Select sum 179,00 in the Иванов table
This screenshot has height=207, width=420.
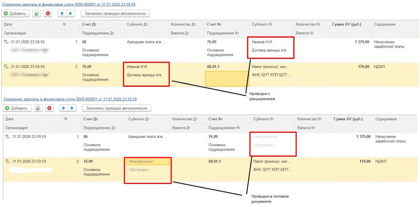364,67
